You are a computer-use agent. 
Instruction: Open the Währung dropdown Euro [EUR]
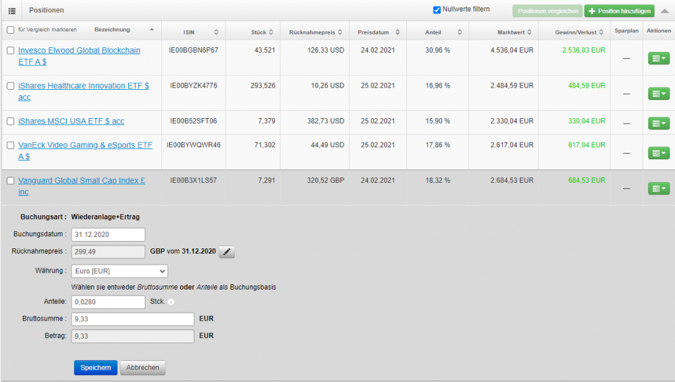(x=119, y=271)
